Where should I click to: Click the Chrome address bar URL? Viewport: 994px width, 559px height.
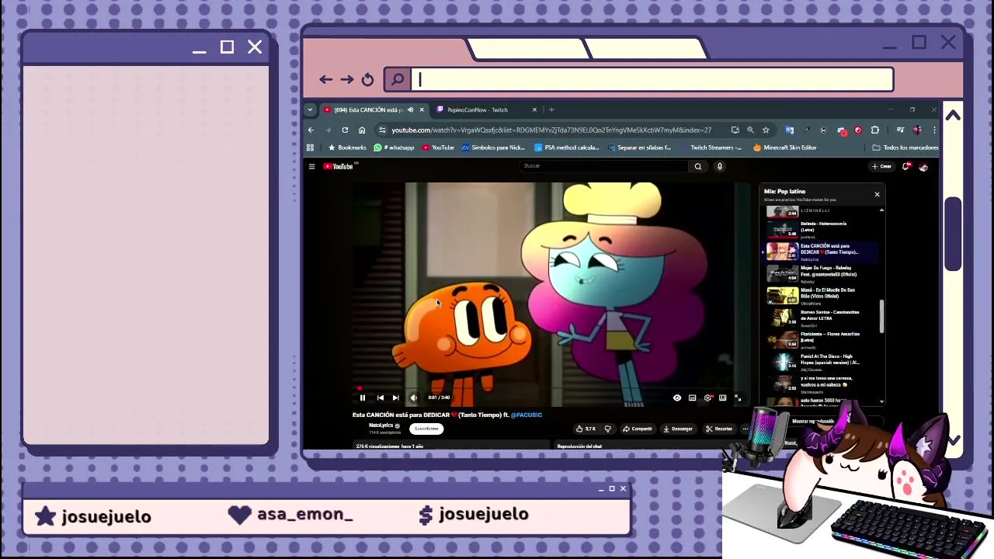pos(551,130)
